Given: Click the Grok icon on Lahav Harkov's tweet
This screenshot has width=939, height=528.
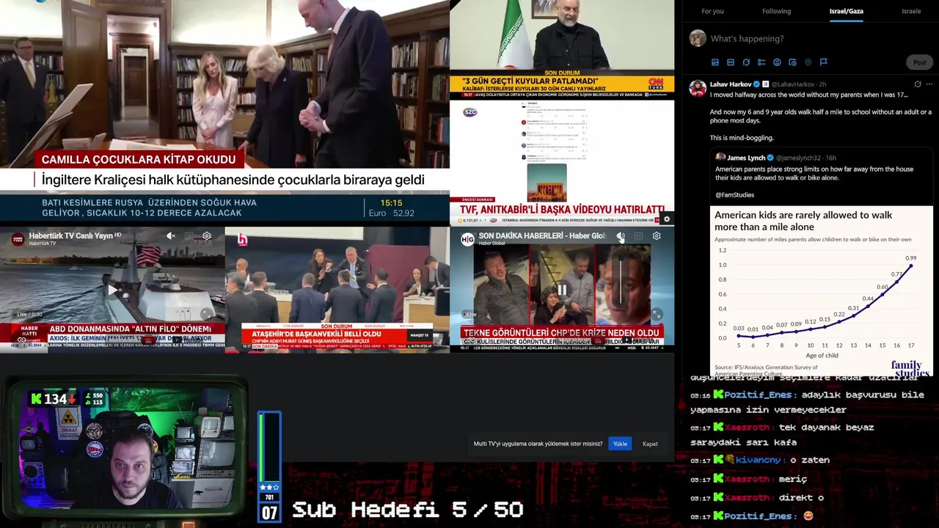Looking at the screenshot, I should (x=917, y=84).
